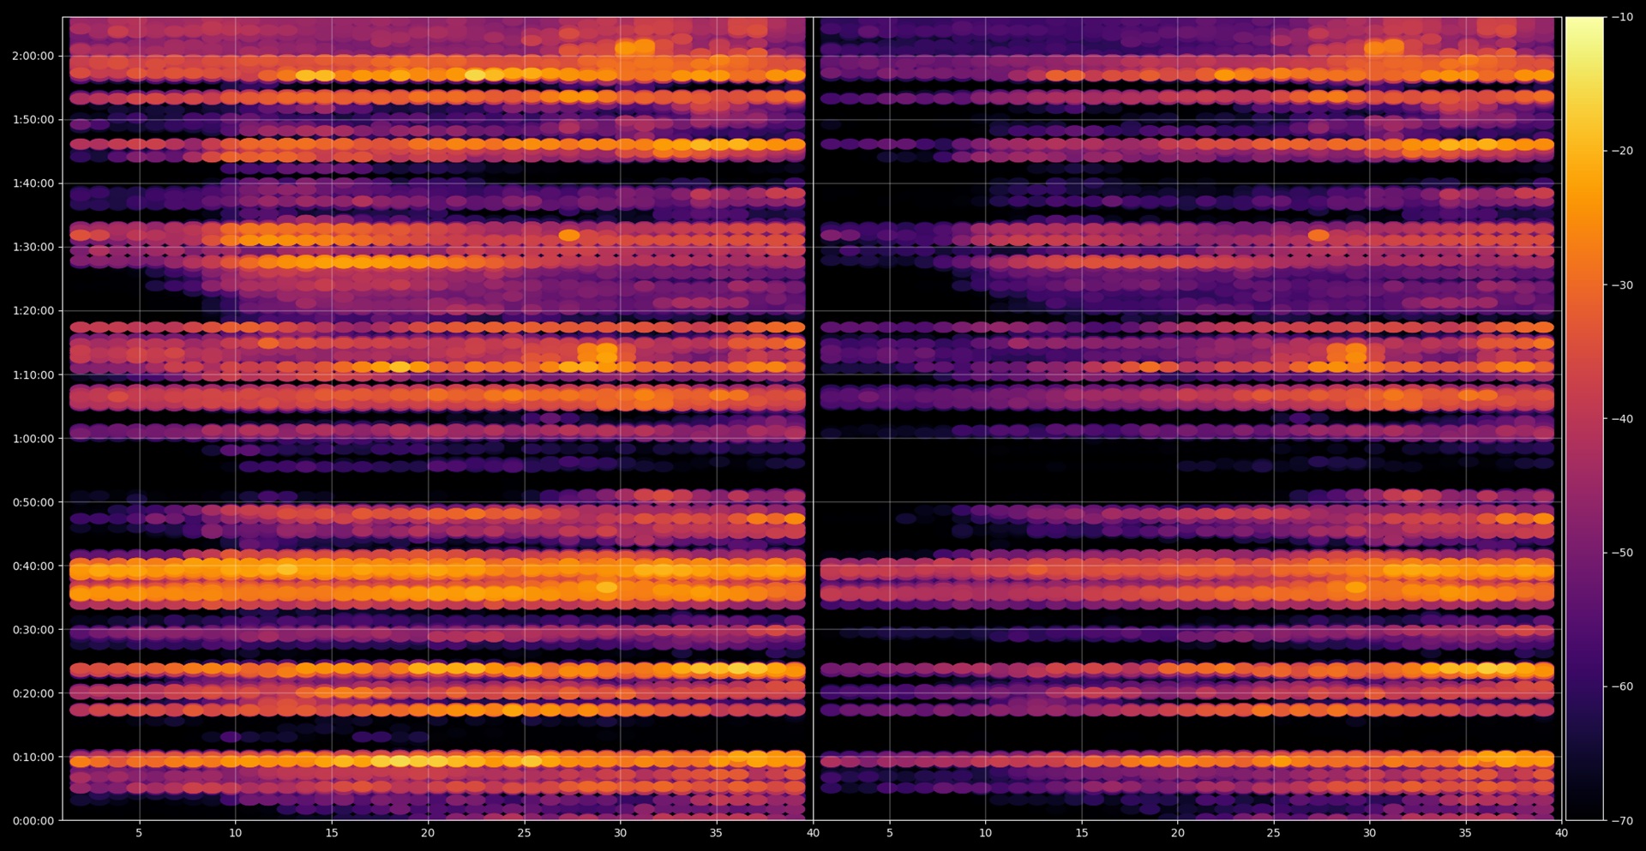
Task: Click x-axis label 35 under right heatmap
Action: pyautogui.click(x=1466, y=833)
